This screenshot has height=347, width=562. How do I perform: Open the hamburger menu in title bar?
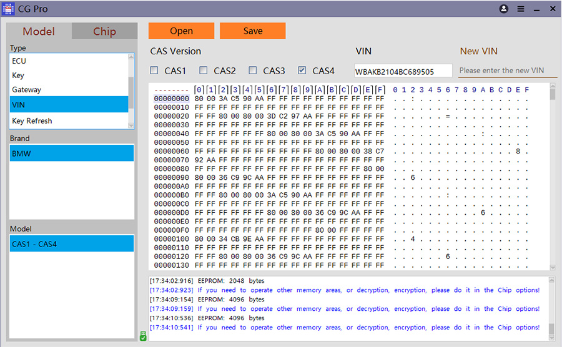coord(520,9)
